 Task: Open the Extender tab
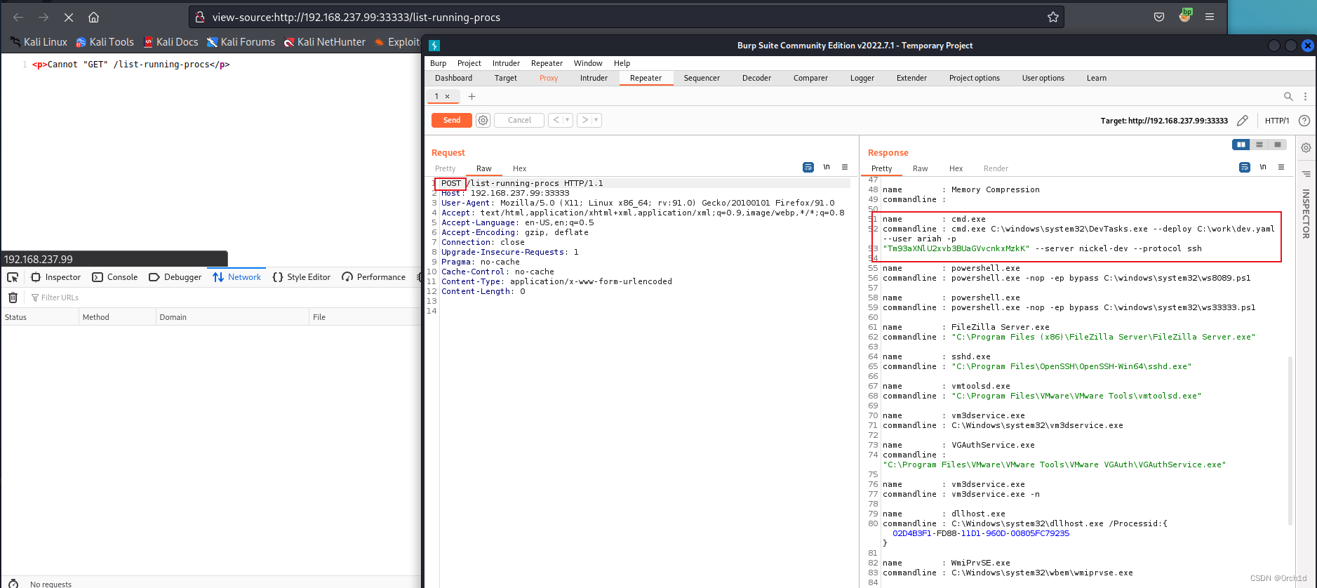point(911,78)
